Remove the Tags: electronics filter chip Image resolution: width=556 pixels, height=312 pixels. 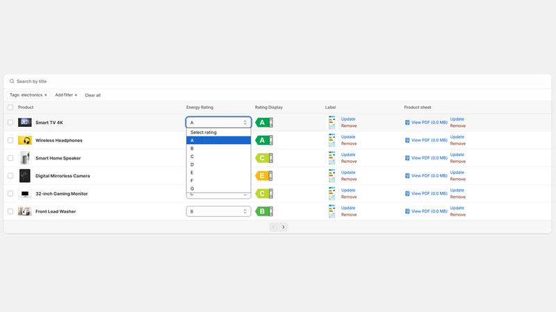click(46, 95)
